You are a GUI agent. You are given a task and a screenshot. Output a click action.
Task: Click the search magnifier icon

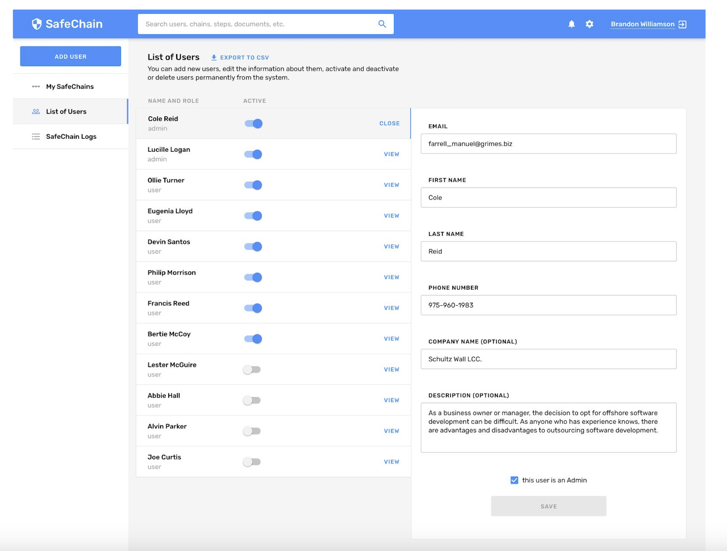coord(382,24)
